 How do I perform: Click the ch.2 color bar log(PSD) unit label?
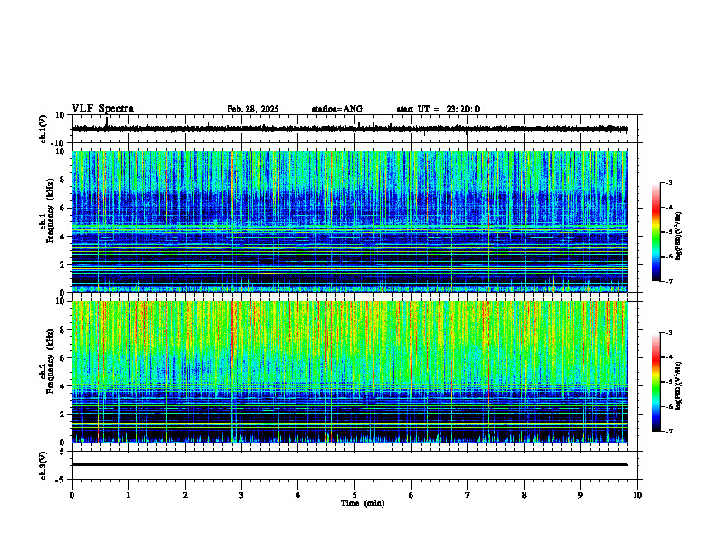679,385
